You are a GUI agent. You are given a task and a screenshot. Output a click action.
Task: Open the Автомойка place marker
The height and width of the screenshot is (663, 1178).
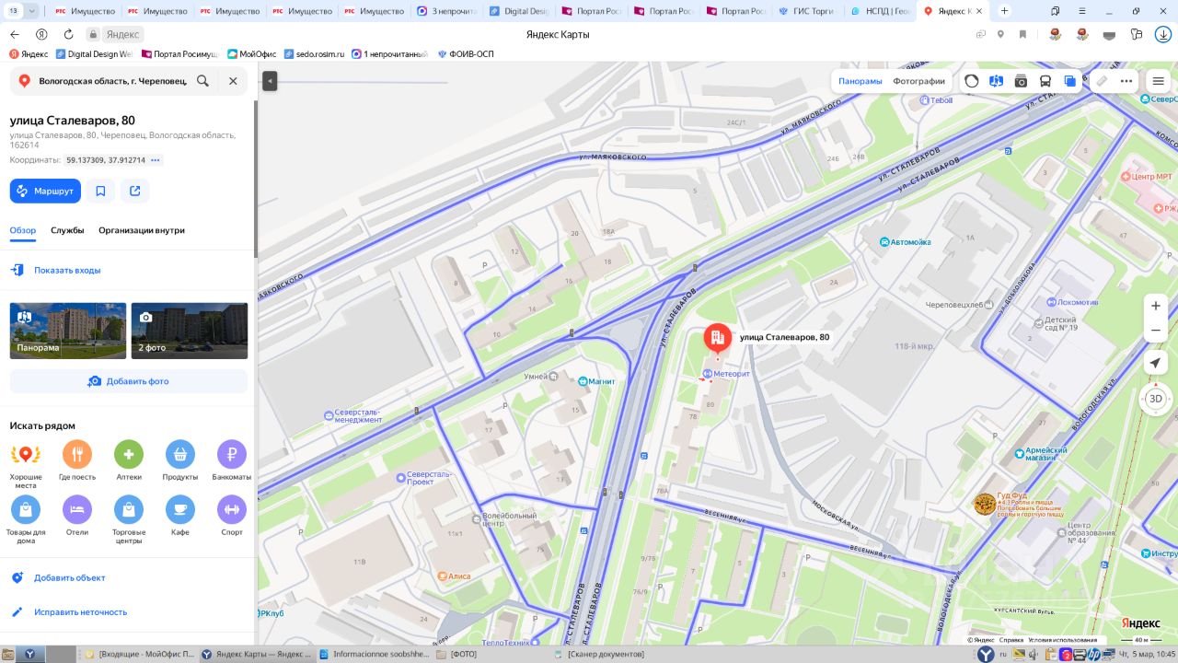(884, 242)
